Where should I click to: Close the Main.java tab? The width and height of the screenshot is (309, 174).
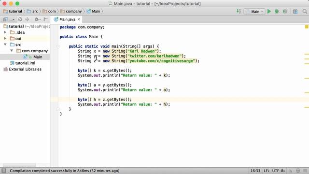tap(79, 19)
